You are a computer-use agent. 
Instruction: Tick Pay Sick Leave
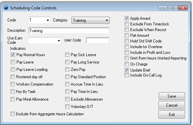67,55
